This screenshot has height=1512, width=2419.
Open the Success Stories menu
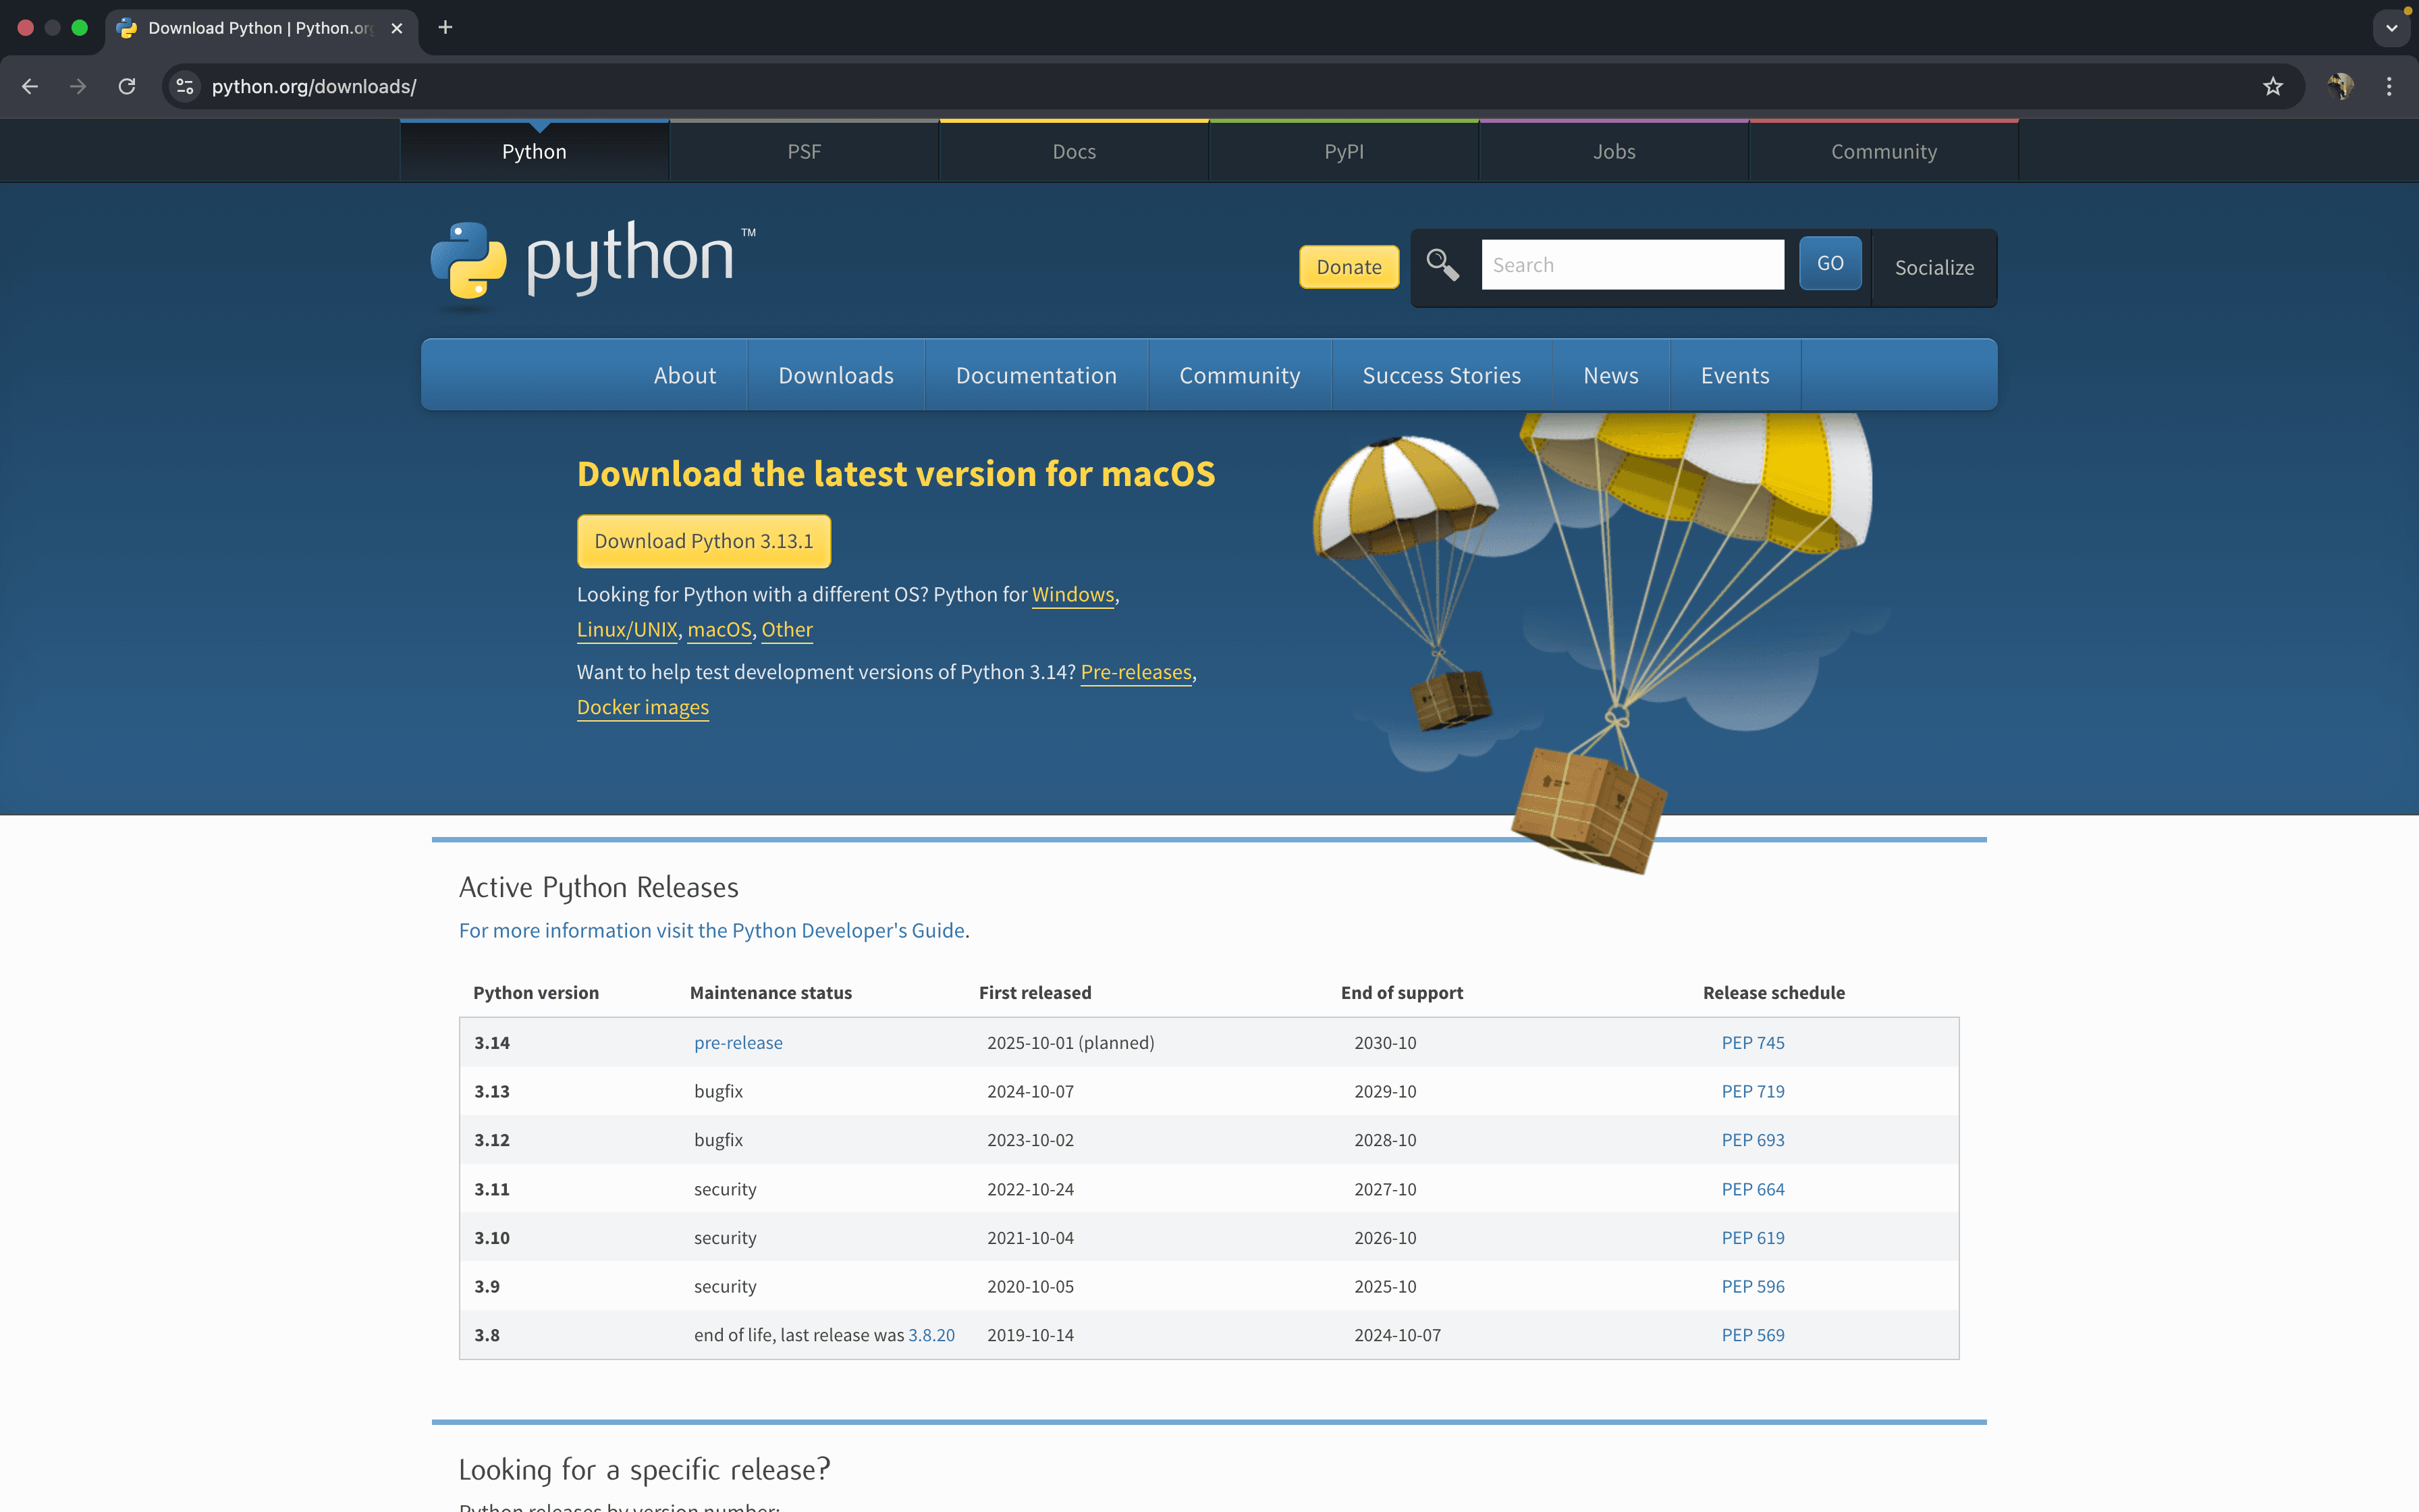1442,375
